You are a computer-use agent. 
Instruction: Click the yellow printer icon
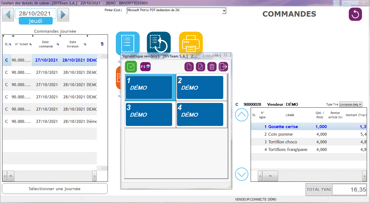pos(191,43)
